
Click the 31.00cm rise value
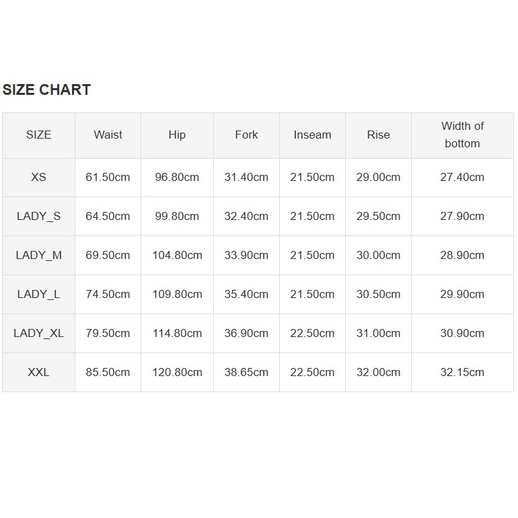pos(378,333)
